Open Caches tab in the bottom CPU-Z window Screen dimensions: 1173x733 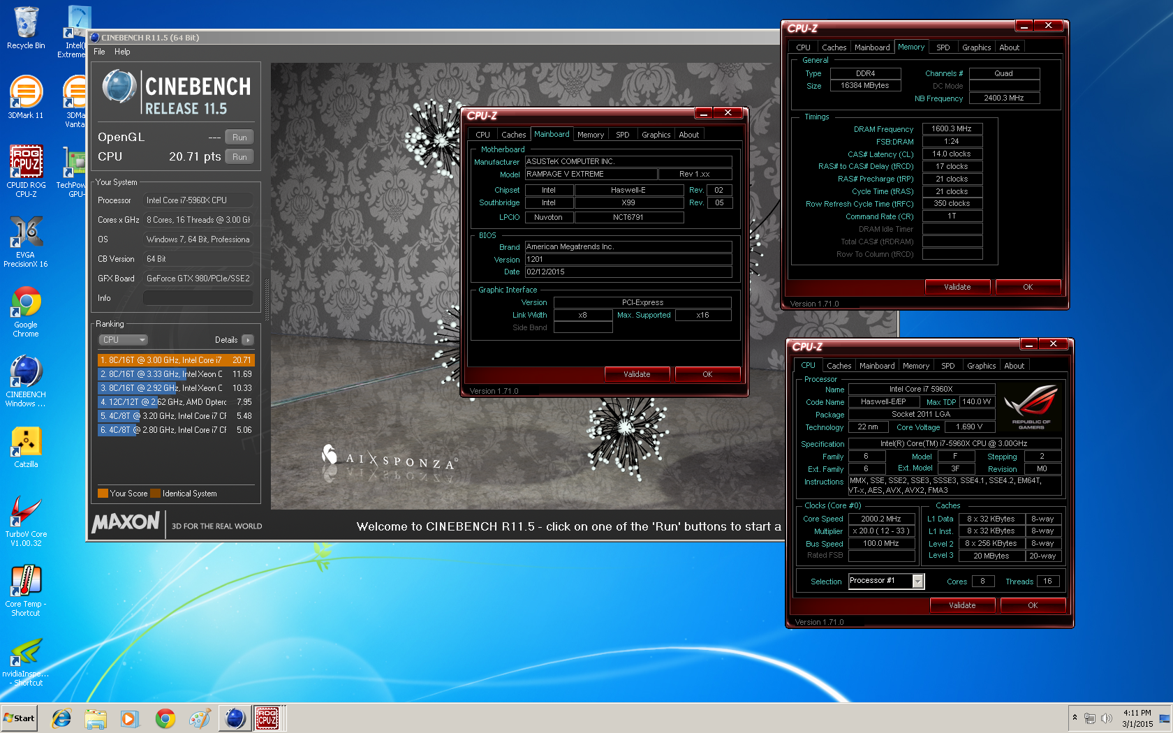[839, 366]
